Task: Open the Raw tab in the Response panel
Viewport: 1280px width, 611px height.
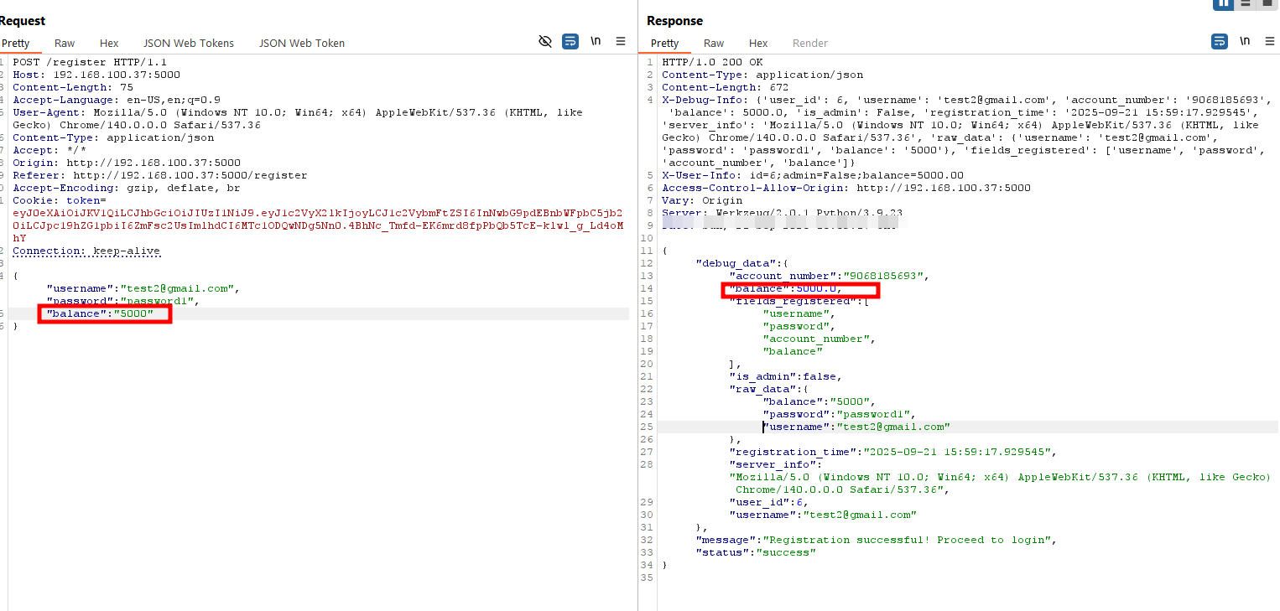Action: tap(714, 43)
